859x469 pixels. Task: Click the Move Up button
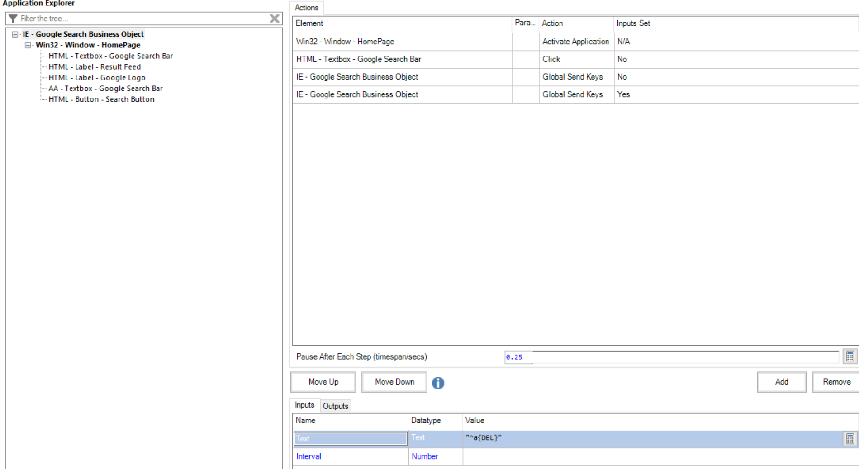[x=323, y=382]
